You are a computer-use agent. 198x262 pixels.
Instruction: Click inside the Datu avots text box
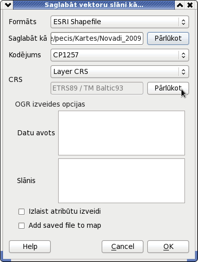[121, 133]
